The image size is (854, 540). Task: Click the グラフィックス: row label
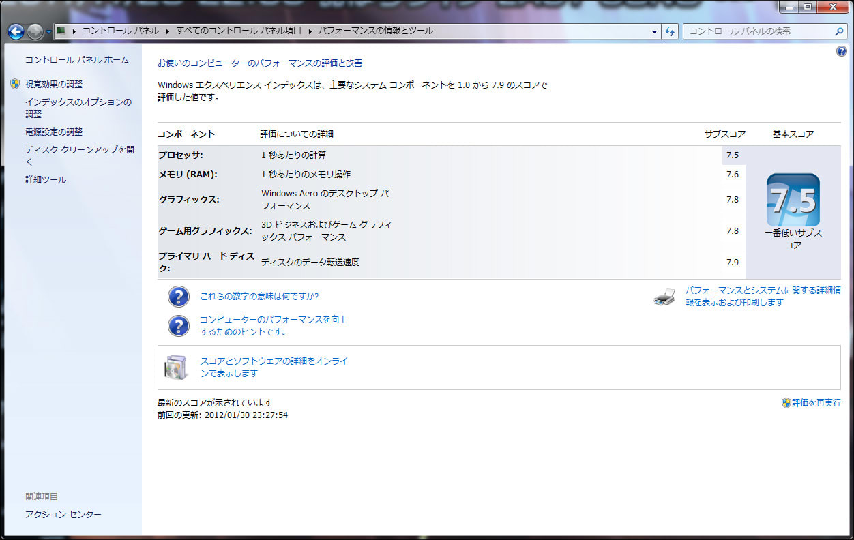189,200
